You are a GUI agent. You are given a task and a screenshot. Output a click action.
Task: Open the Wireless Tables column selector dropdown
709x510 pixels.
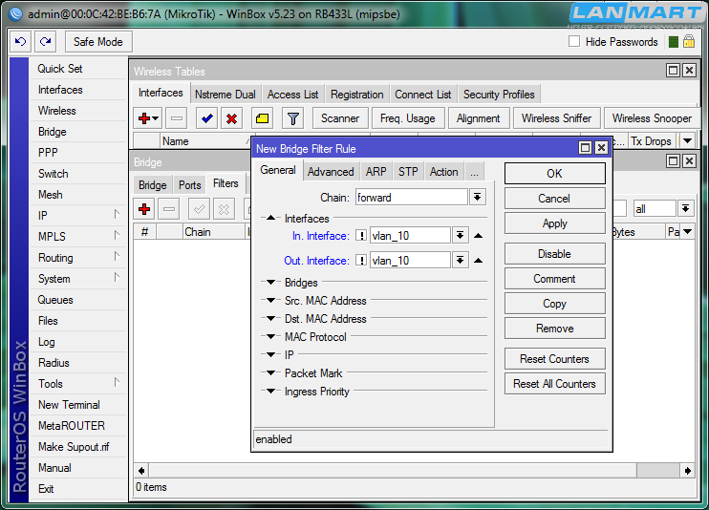point(688,141)
